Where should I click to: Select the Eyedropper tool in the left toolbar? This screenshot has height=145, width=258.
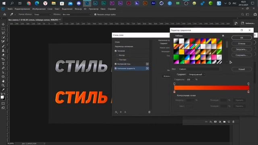point(3,89)
